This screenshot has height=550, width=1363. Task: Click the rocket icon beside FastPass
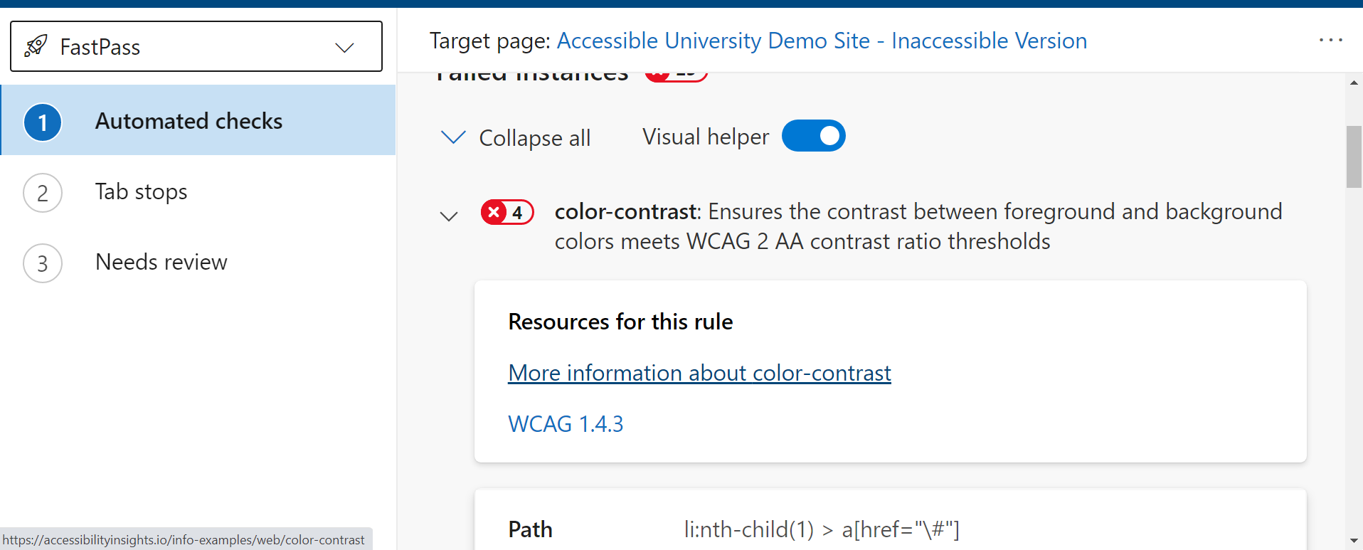click(35, 46)
